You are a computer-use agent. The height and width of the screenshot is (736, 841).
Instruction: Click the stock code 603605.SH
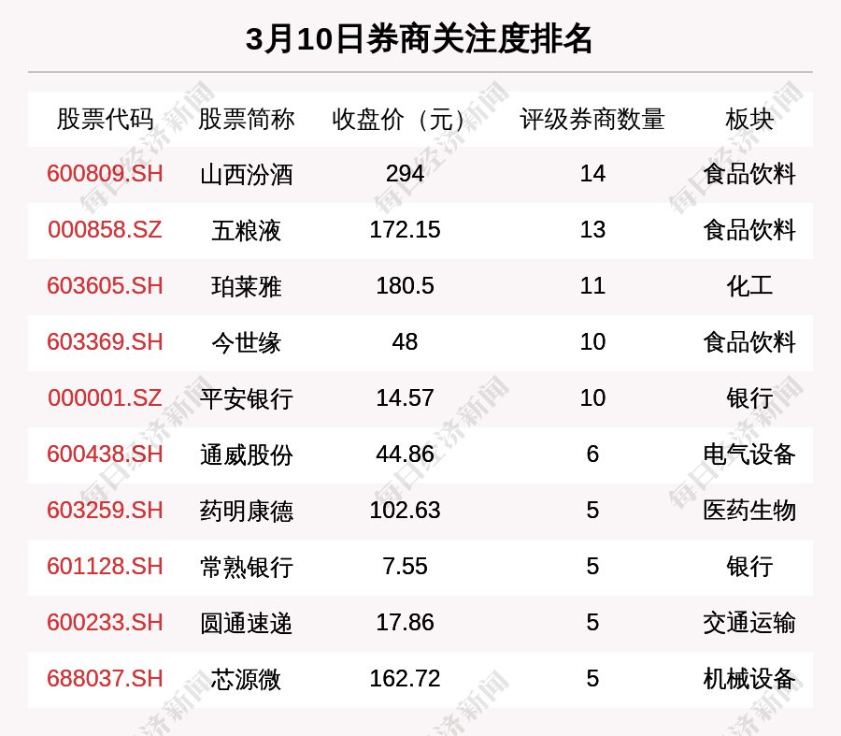tap(105, 286)
